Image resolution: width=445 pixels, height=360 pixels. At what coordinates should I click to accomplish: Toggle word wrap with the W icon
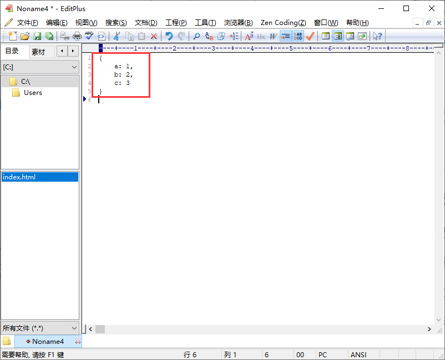coord(272,36)
